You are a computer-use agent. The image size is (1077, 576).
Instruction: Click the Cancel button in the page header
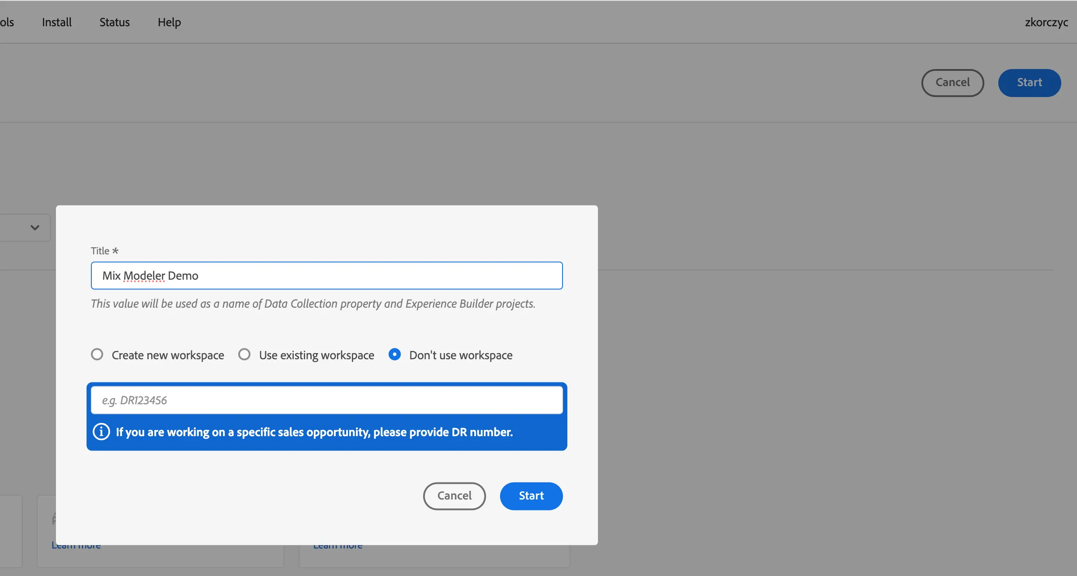(x=952, y=83)
